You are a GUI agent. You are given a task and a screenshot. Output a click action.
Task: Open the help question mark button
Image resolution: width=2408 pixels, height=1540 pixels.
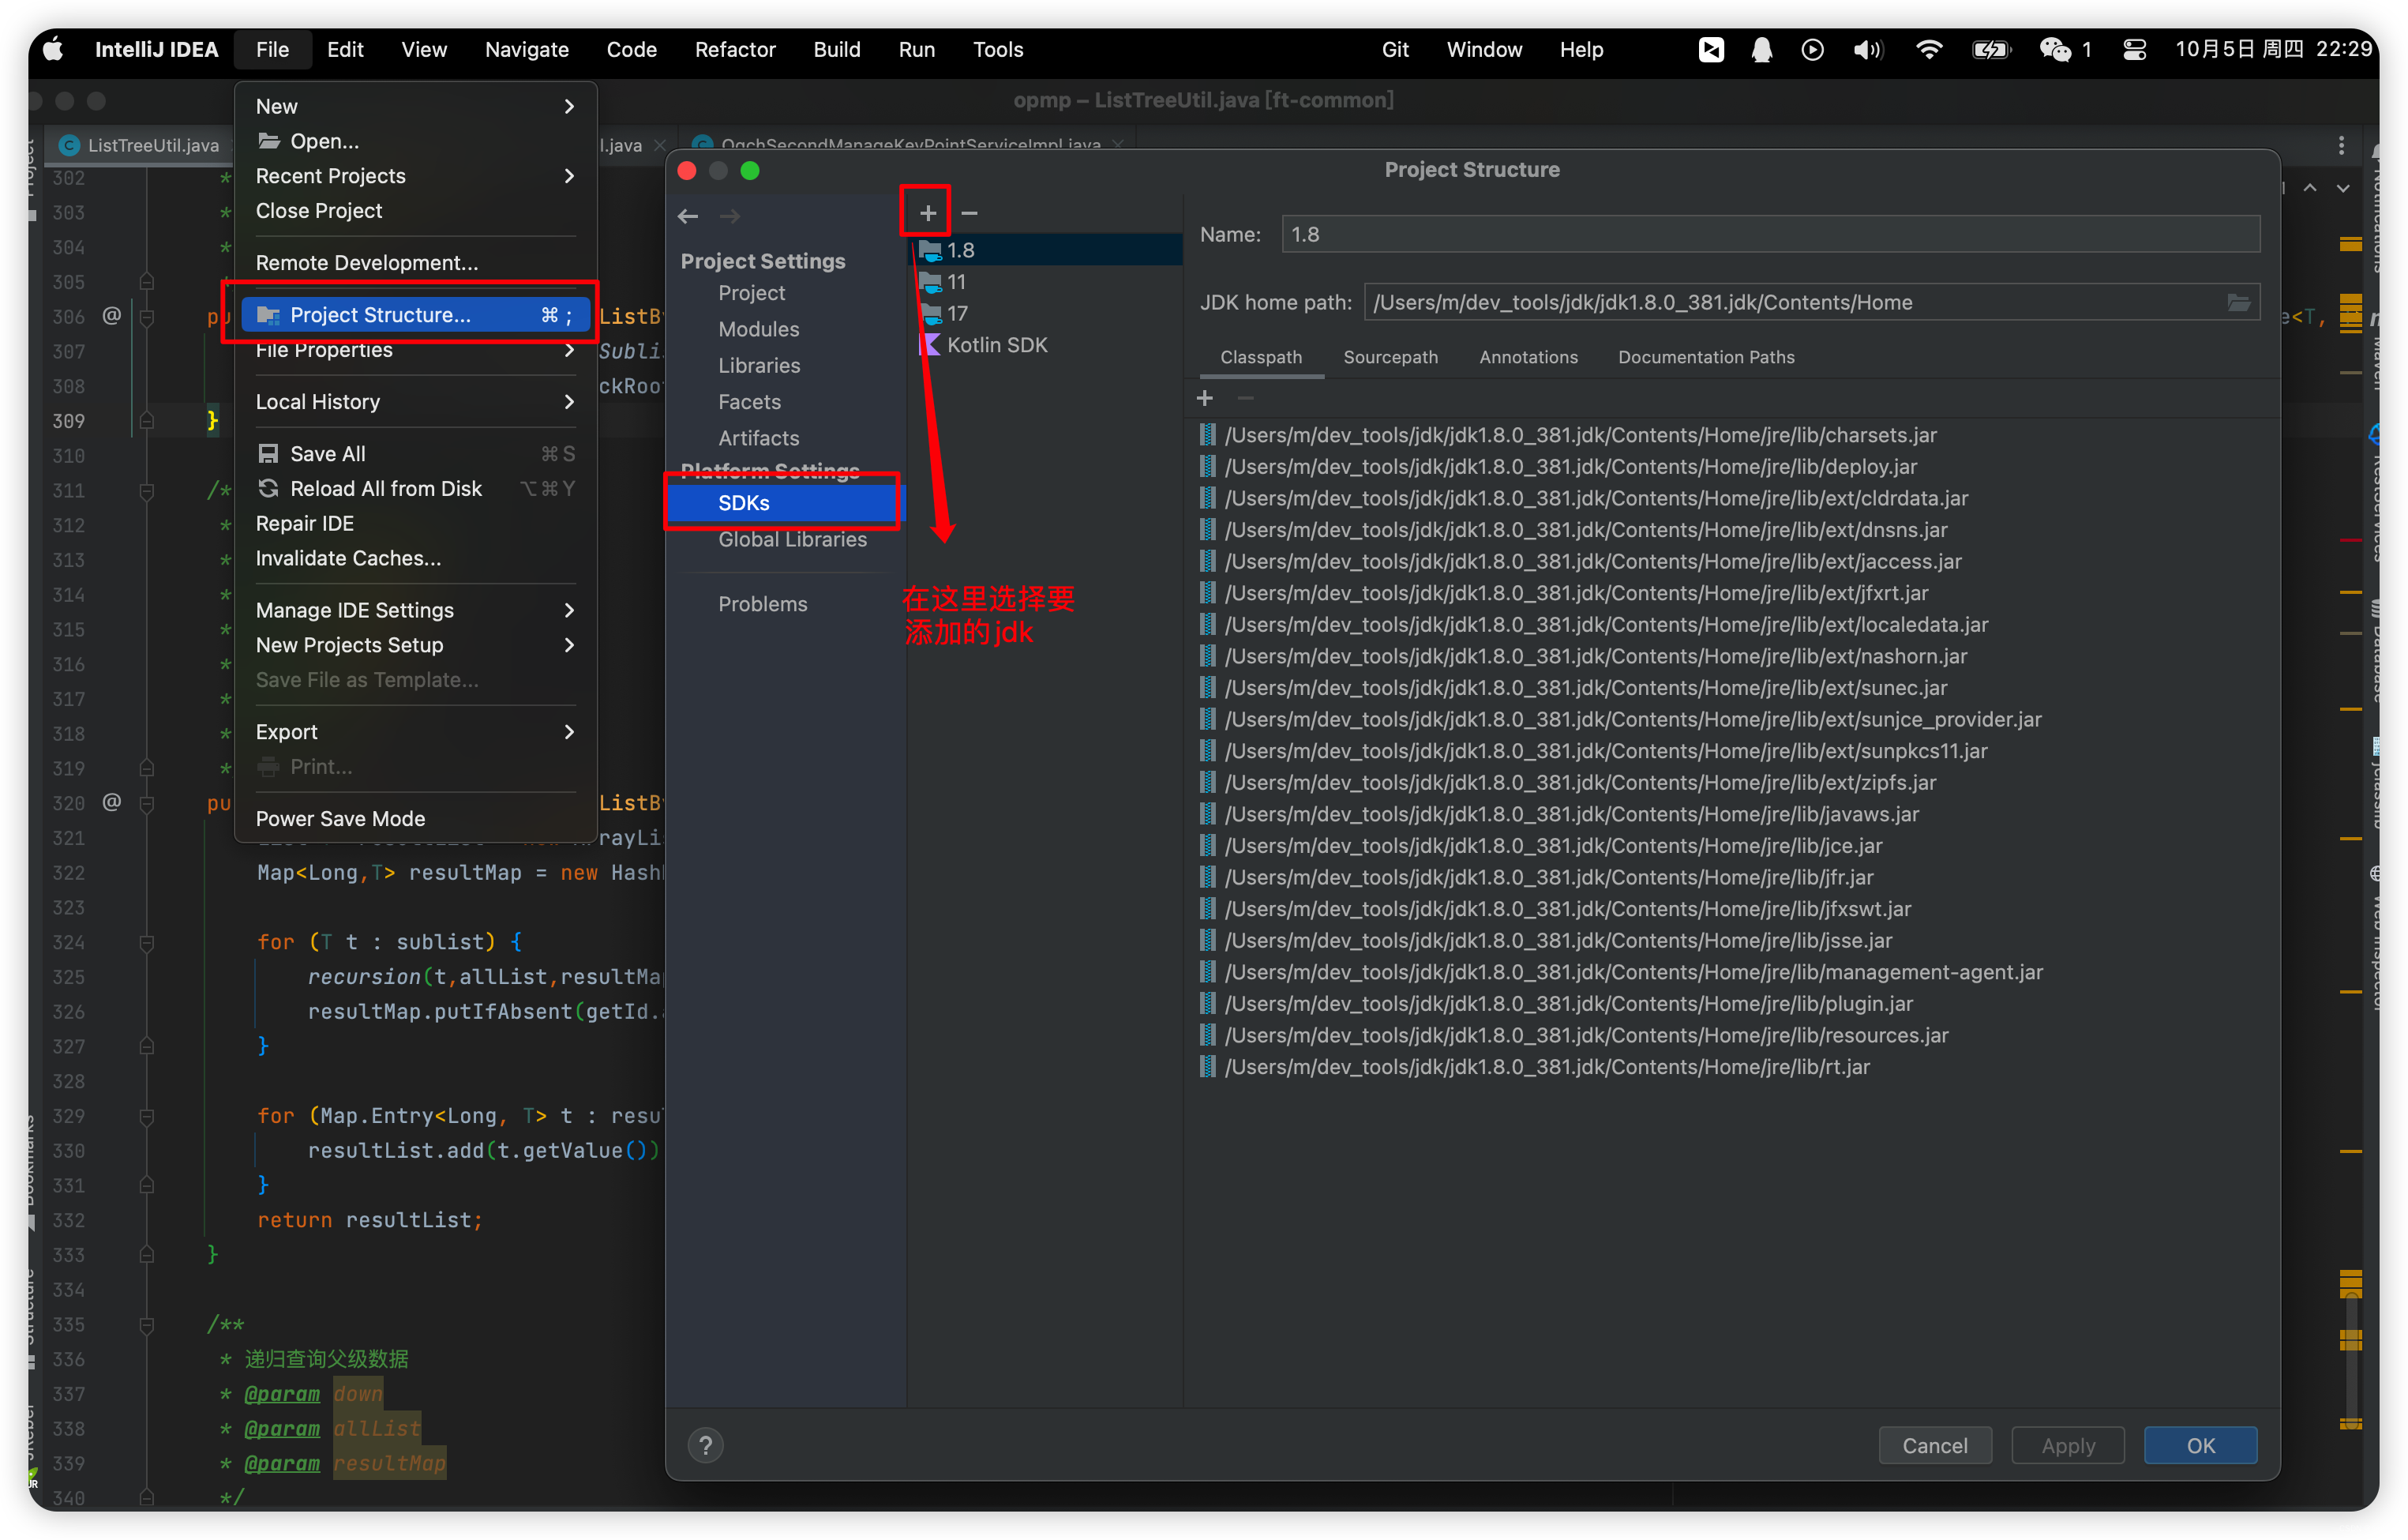tap(705, 1445)
